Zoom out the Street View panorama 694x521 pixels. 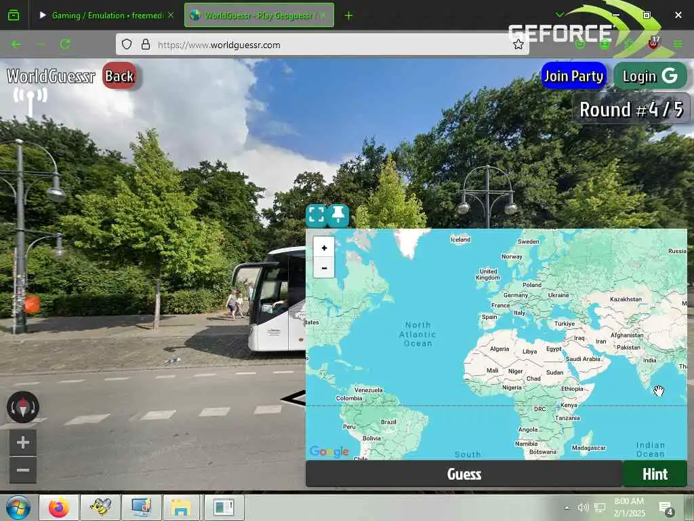point(23,469)
